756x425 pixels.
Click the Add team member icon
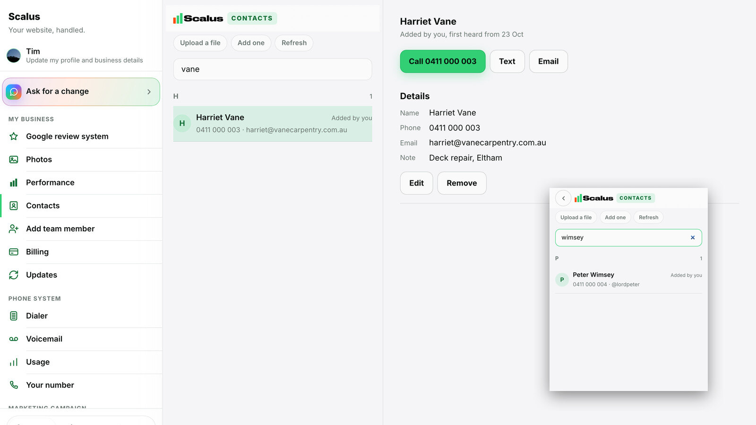[14, 229]
